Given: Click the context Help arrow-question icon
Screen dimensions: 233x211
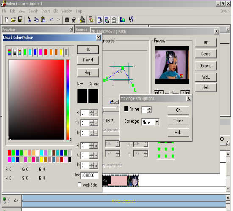Looking at the screenshot, I should pyautogui.click(x=131, y=19).
